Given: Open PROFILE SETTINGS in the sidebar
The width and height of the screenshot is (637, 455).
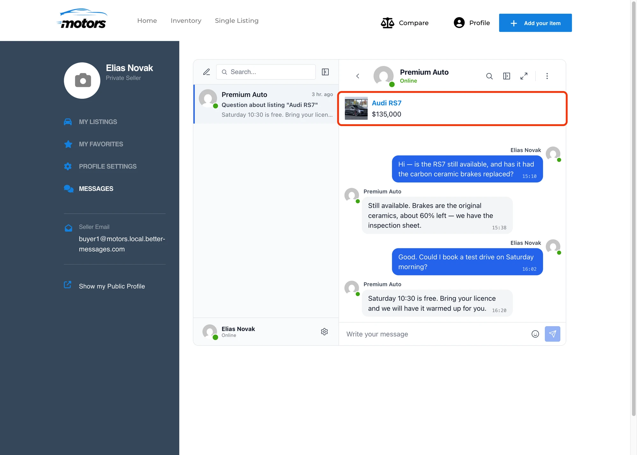Looking at the screenshot, I should 108,167.
